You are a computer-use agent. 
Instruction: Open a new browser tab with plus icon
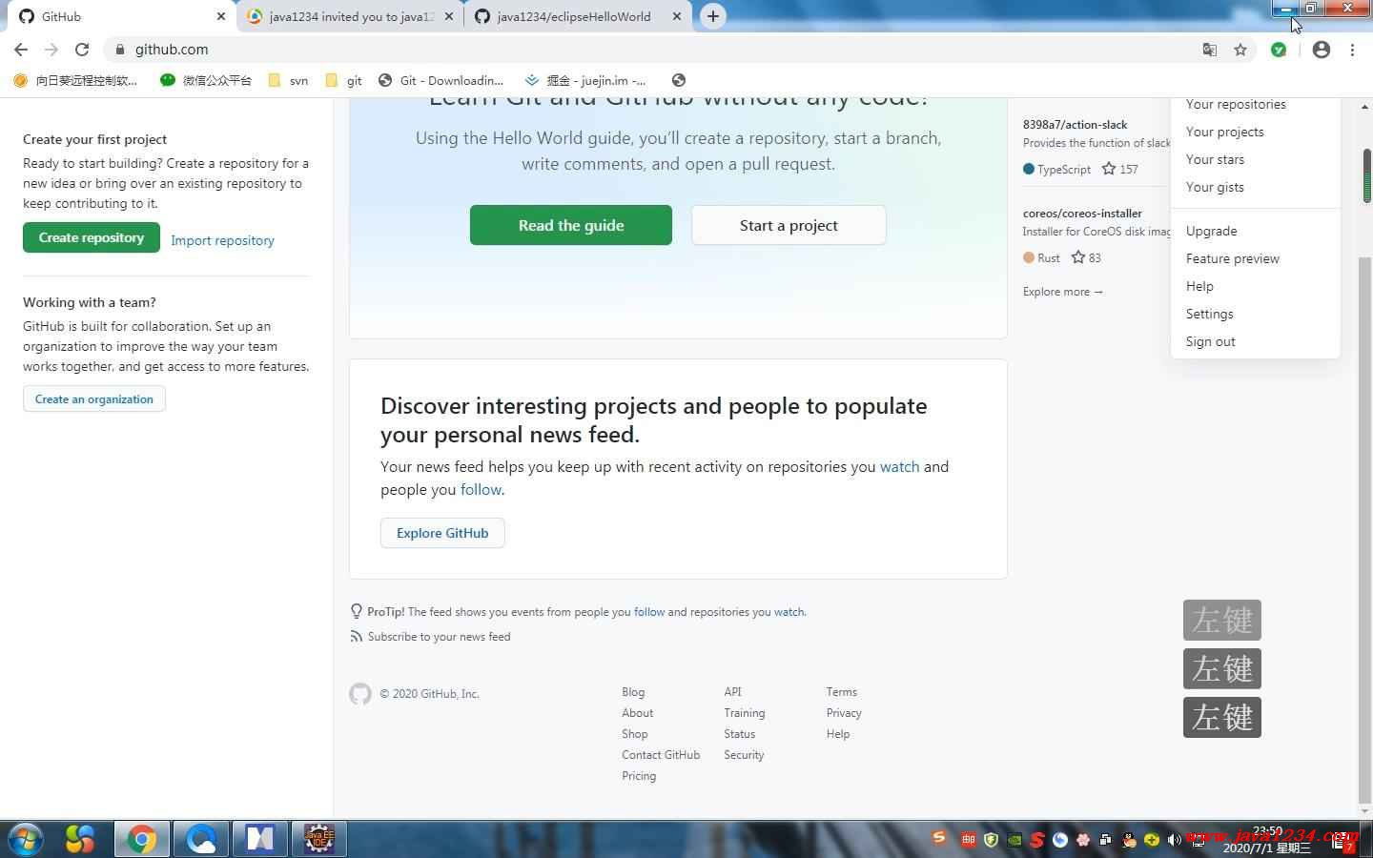pos(712,16)
